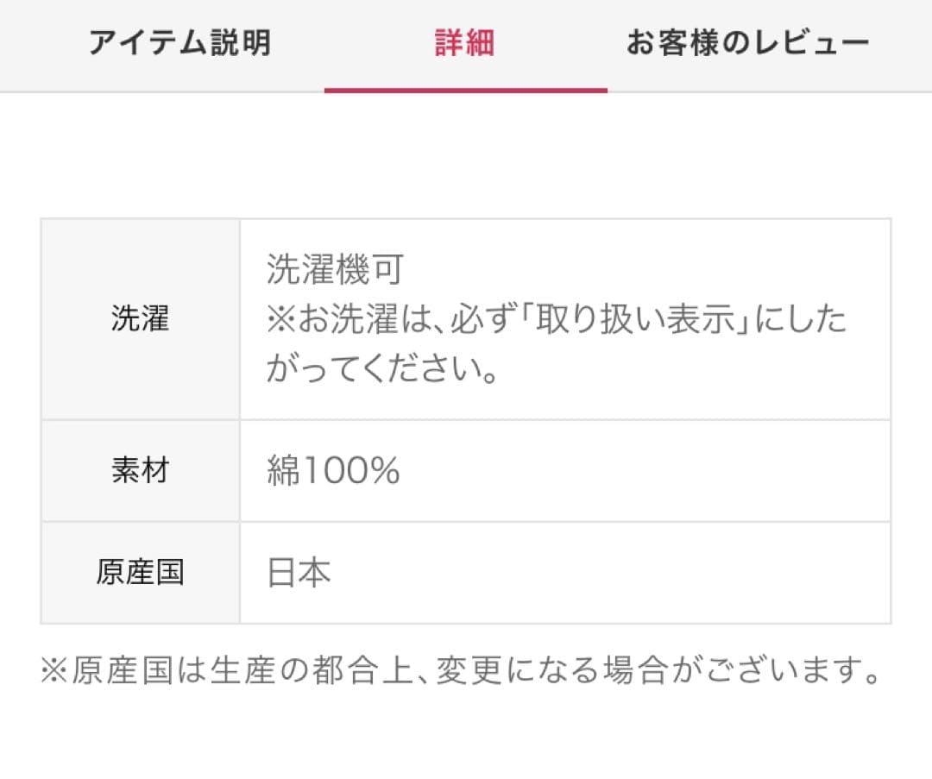
Task: Click the 素材 row header cell
Action: [140, 471]
